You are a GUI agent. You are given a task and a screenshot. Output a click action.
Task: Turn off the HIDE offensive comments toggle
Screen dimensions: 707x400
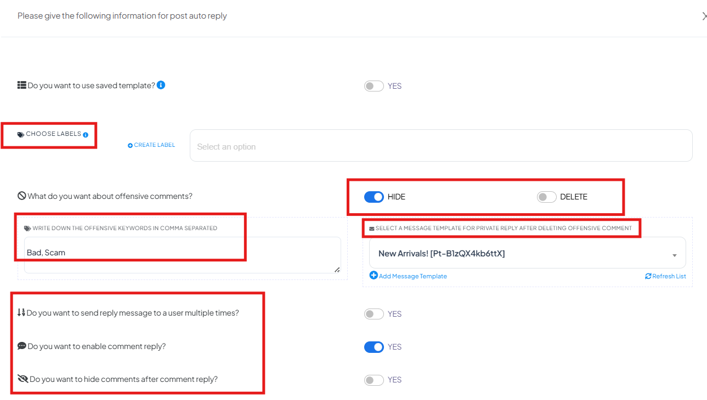click(x=374, y=197)
